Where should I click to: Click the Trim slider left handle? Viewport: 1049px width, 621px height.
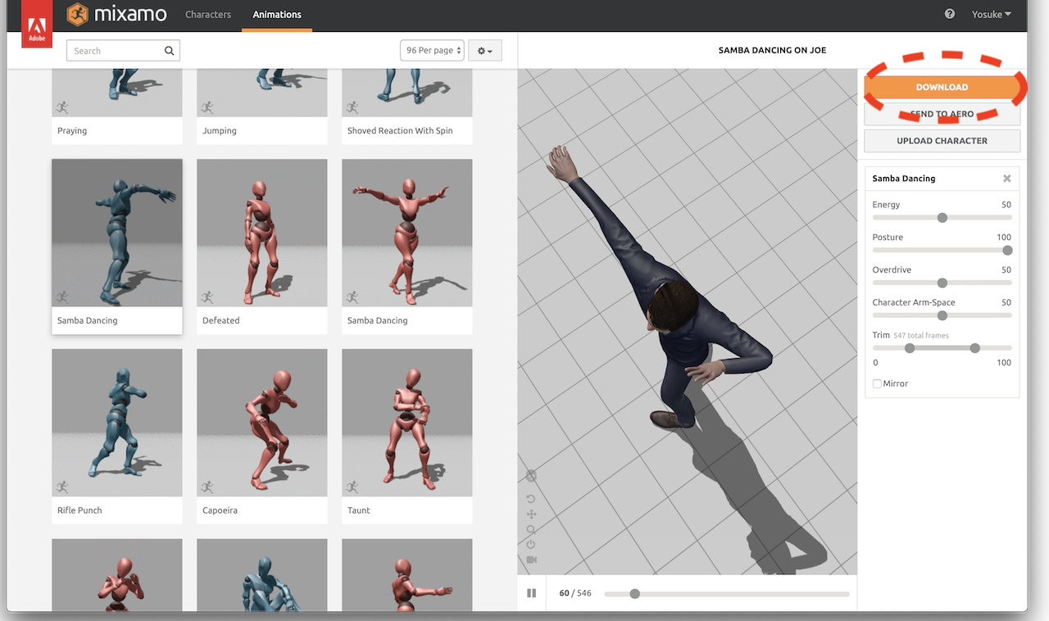click(x=910, y=348)
